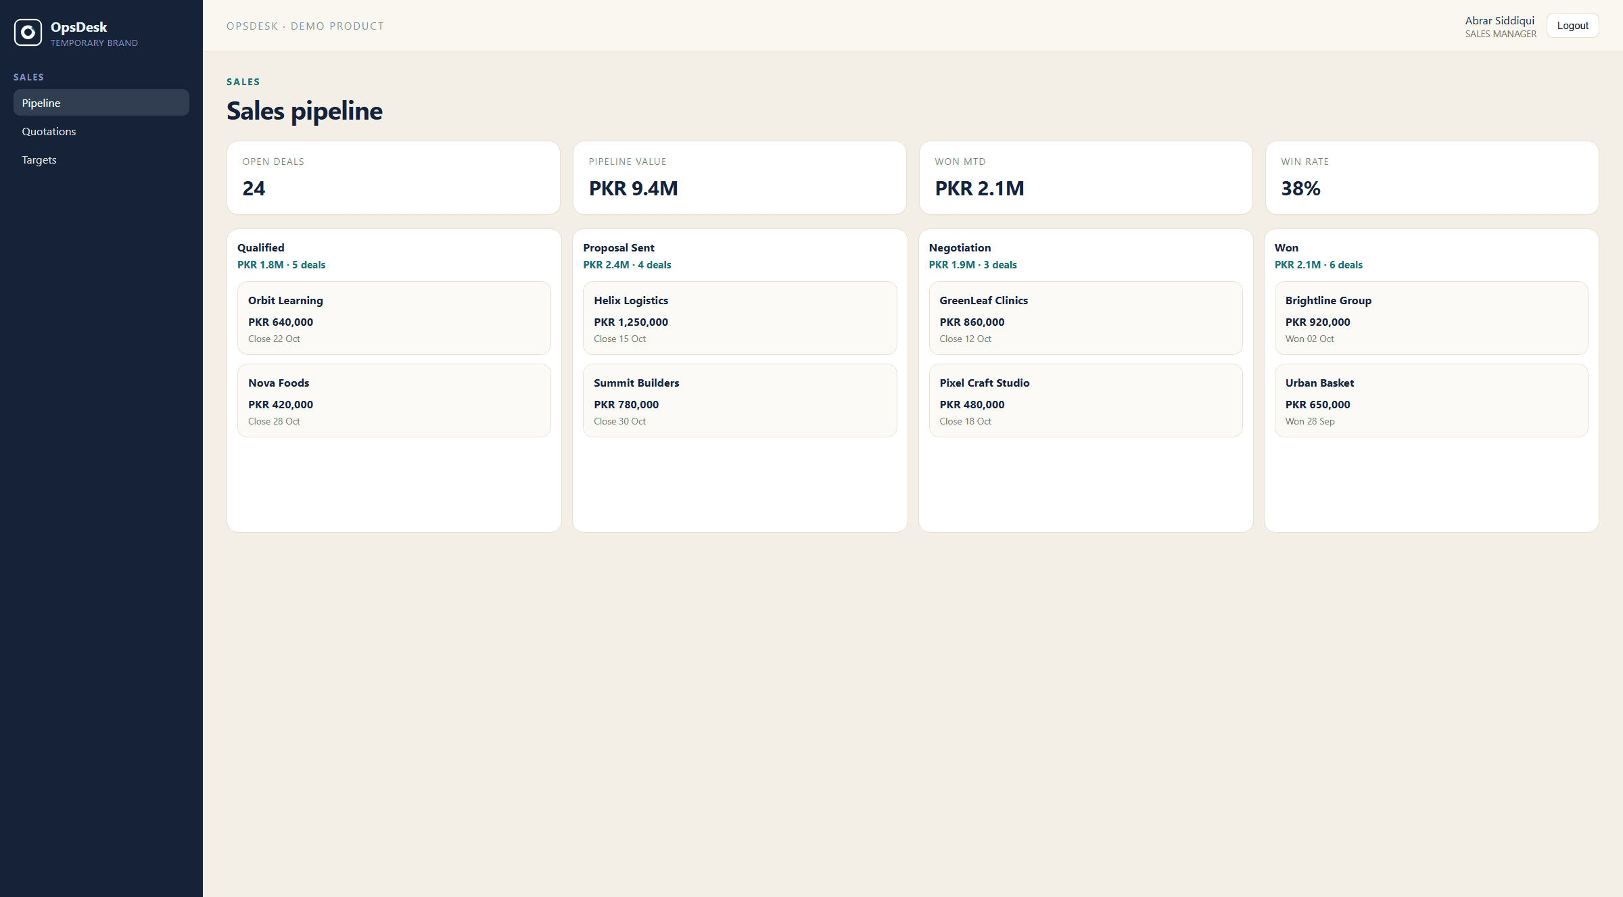Go to Quotations in the sidebar
Viewport: 1623px width, 897px height.
pos(101,131)
